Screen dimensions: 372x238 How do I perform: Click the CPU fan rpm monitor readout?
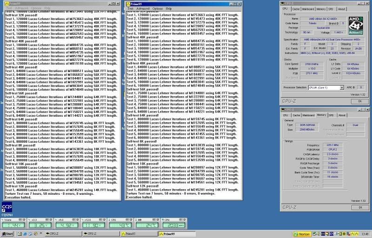(x=174, y=225)
